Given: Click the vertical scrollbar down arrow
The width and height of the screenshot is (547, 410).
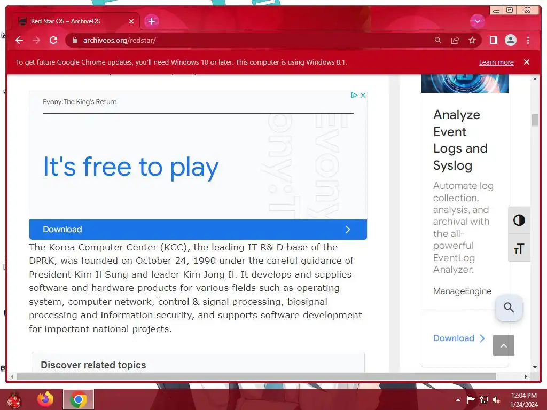Looking at the screenshot, I should pos(535,367).
